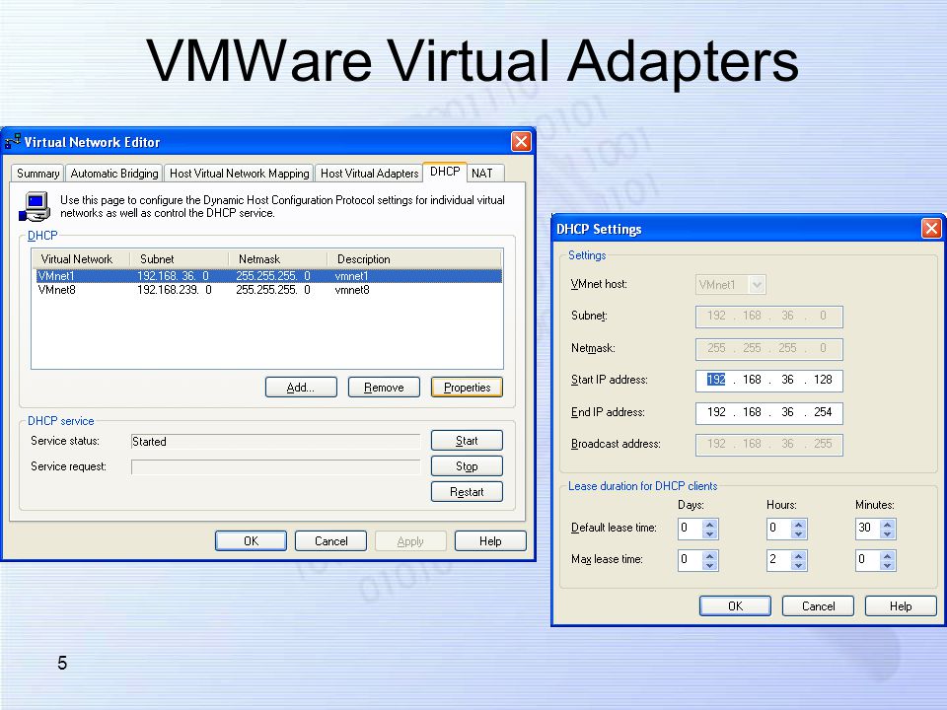Click OK in Virtual Network Editor
The image size is (947, 710).
pyautogui.click(x=251, y=541)
